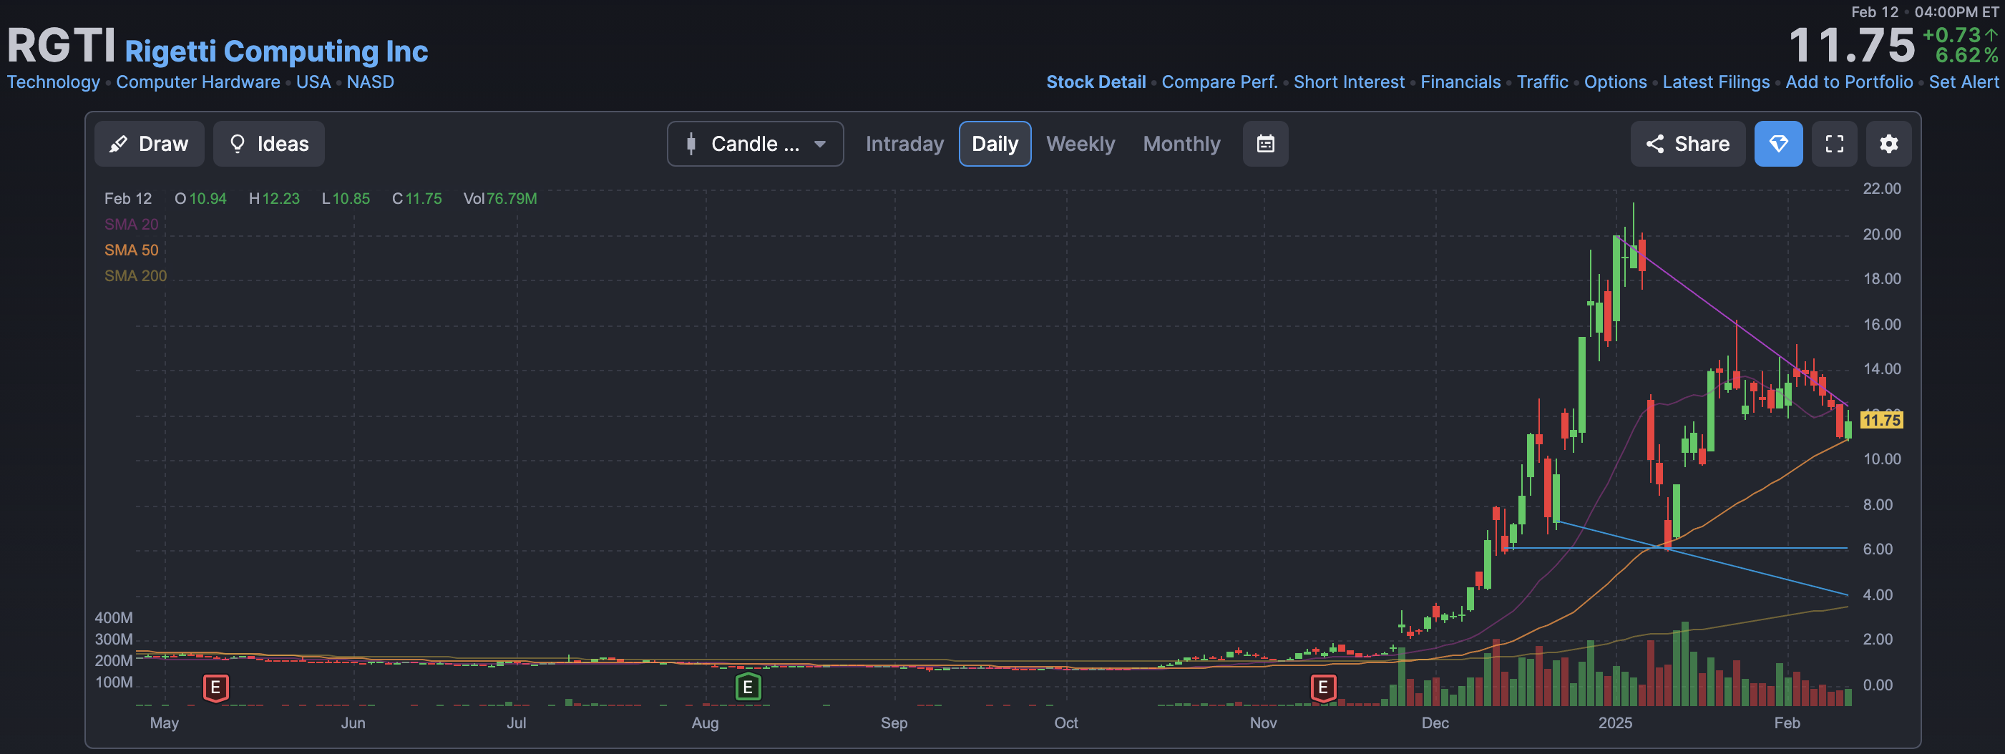Open the date range calendar icon
Screen dimensions: 2005x754
pos(1266,144)
